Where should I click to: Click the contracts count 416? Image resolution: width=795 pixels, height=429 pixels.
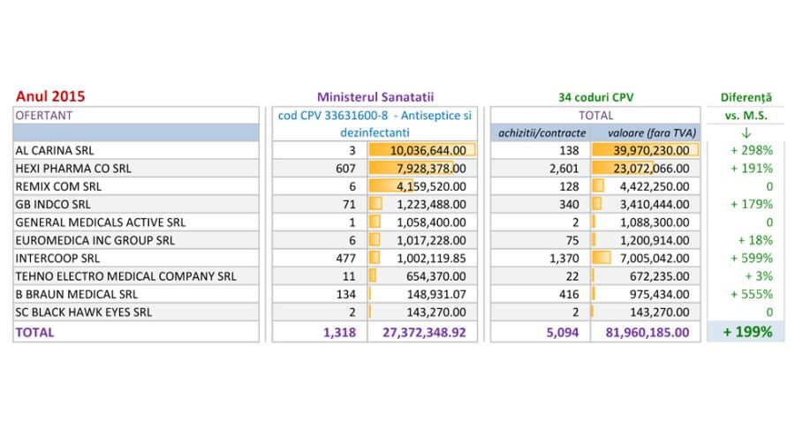click(x=569, y=294)
